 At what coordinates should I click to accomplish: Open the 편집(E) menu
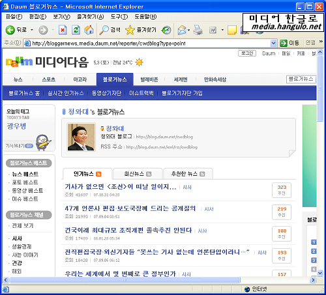(x=38, y=17)
